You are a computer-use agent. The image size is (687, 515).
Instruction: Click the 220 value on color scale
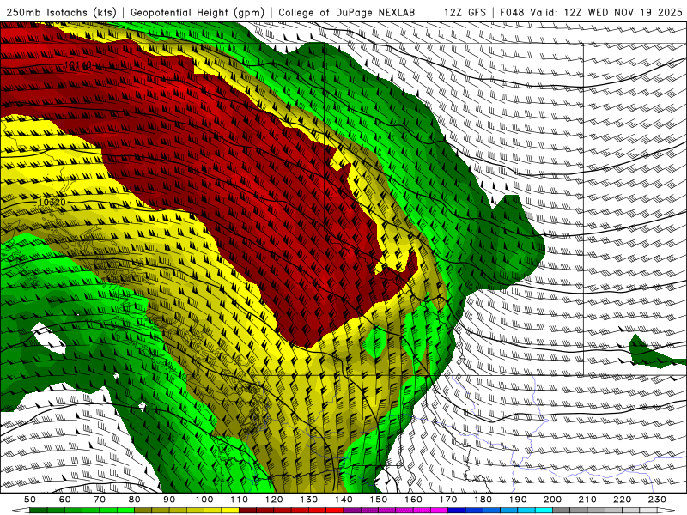pos(622,500)
